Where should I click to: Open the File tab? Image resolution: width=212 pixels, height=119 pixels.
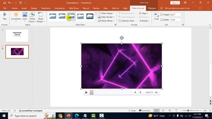click(x=5, y=8)
